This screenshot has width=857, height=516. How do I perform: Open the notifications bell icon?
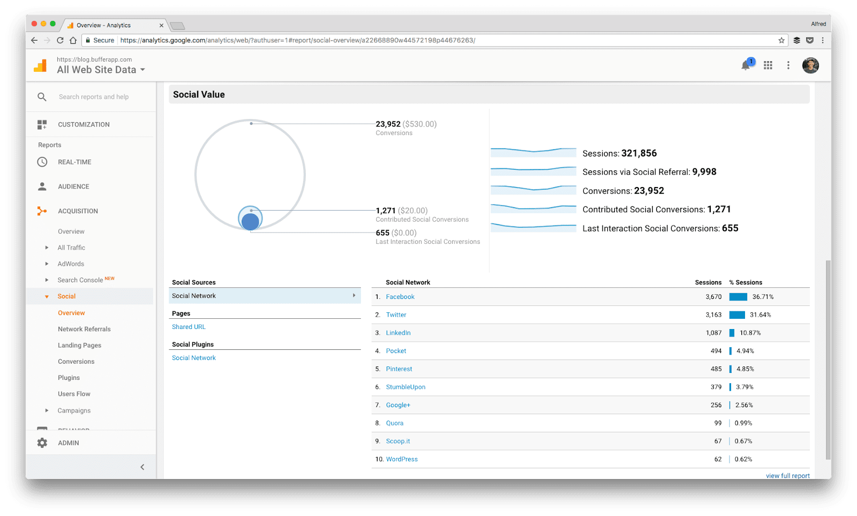tap(746, 65)
